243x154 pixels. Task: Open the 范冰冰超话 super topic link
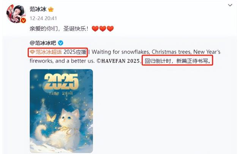click(46, 52)
